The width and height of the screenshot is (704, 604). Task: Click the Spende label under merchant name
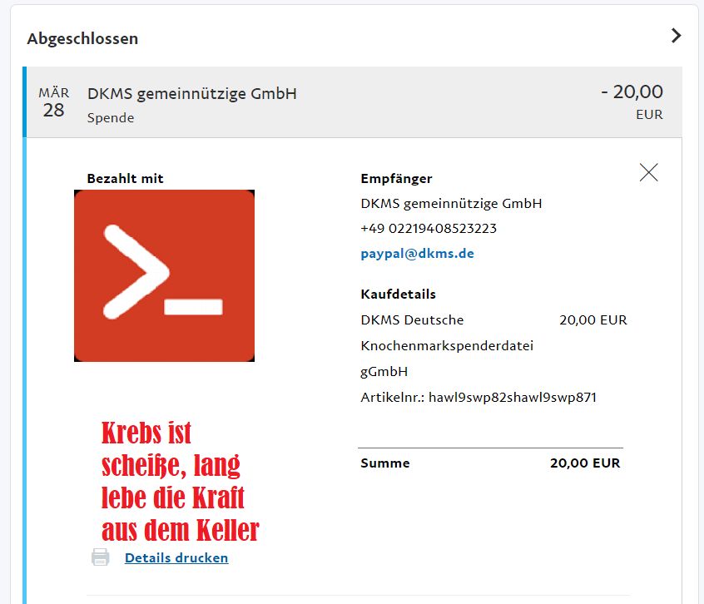click(111, 118)
